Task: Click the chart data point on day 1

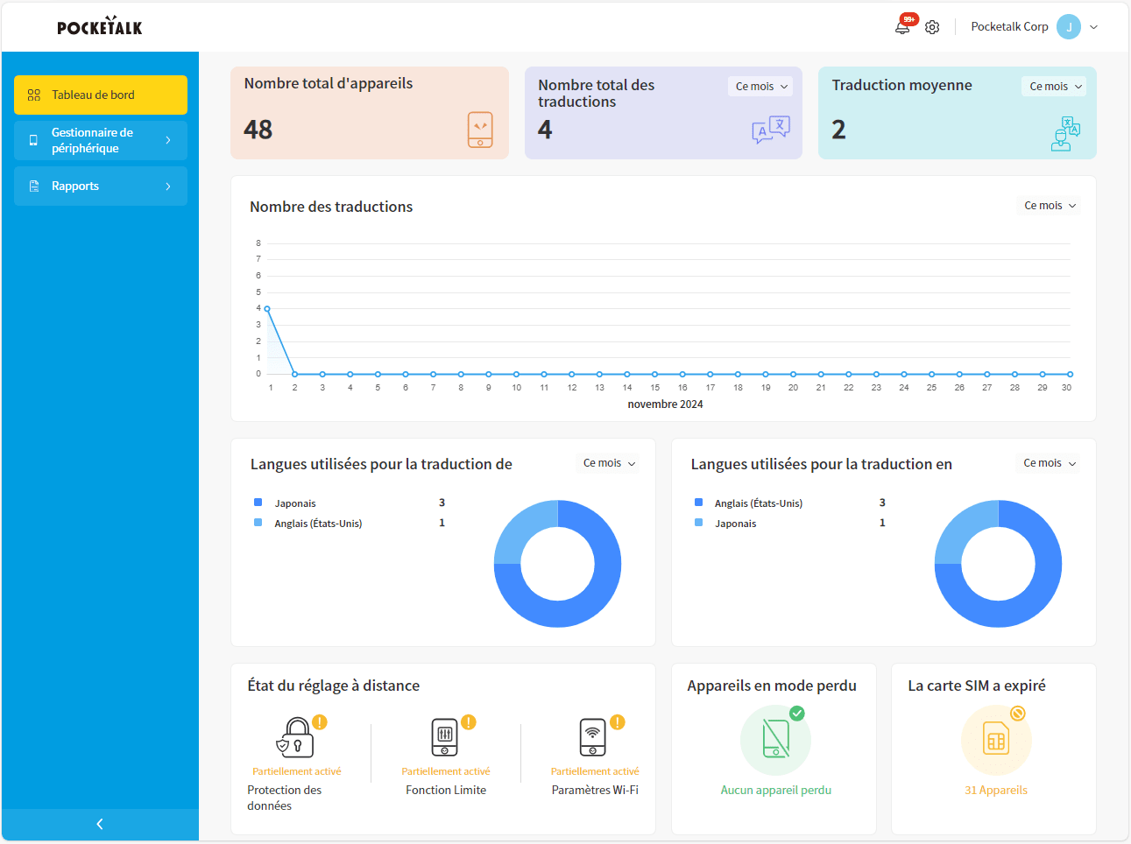Action: click(x=267, y=308)
